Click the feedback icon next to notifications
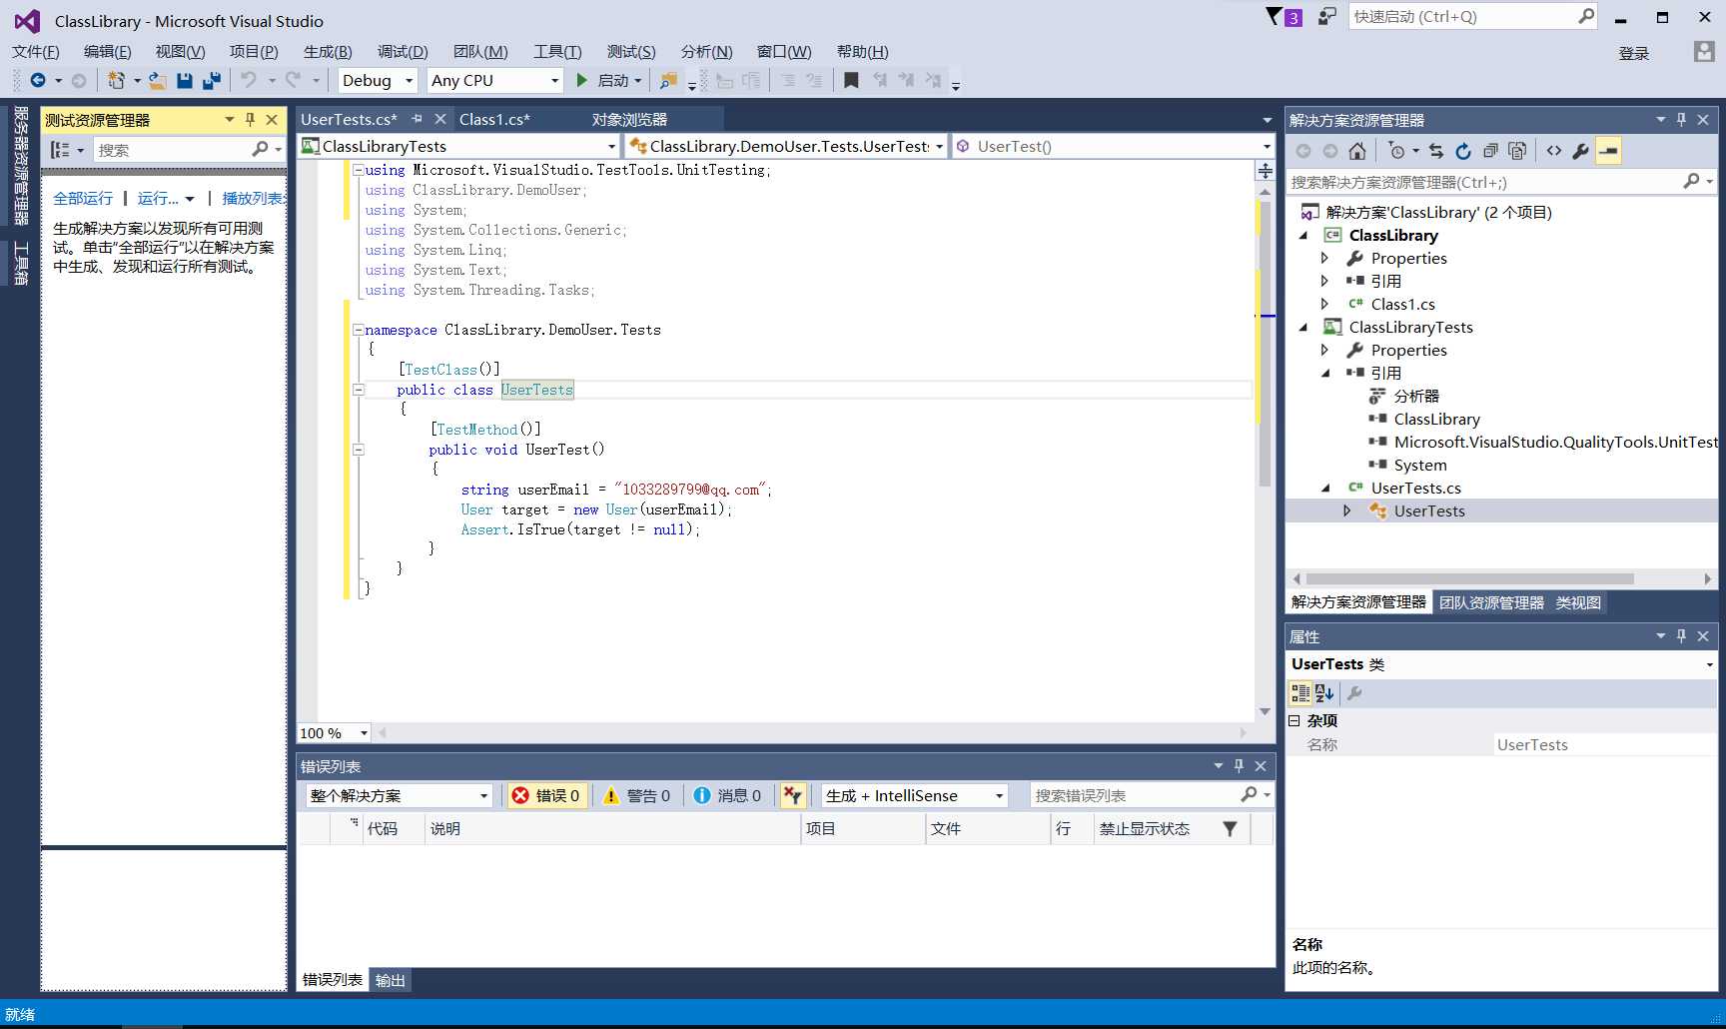1726x1029 pixels. 1326,17
